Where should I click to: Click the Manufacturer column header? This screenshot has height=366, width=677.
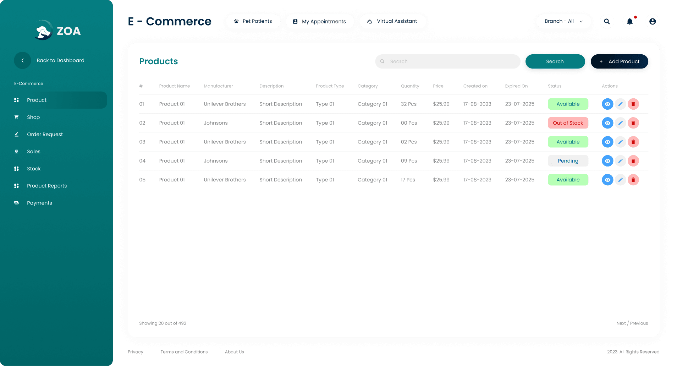[218, 86]
